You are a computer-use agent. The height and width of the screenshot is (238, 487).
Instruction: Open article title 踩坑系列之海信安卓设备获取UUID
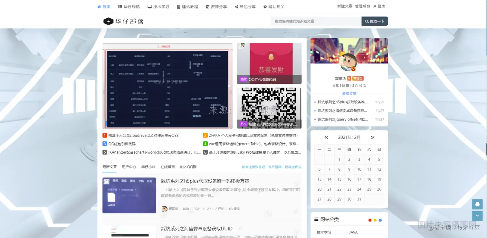(x=197, y=229)
